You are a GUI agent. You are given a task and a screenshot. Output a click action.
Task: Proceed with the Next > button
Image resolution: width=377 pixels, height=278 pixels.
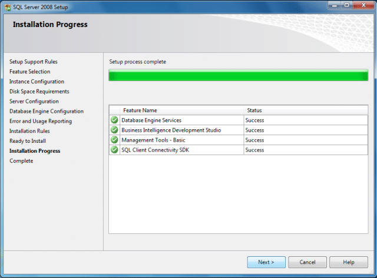266,262
